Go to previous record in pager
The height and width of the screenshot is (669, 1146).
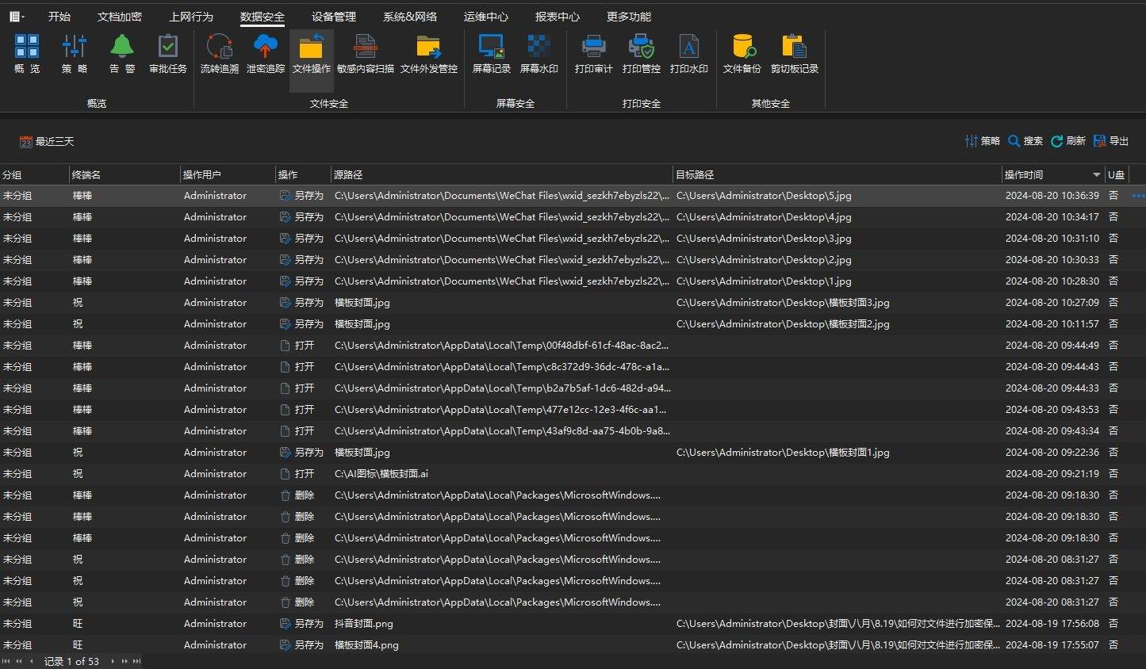pos(31,661)
